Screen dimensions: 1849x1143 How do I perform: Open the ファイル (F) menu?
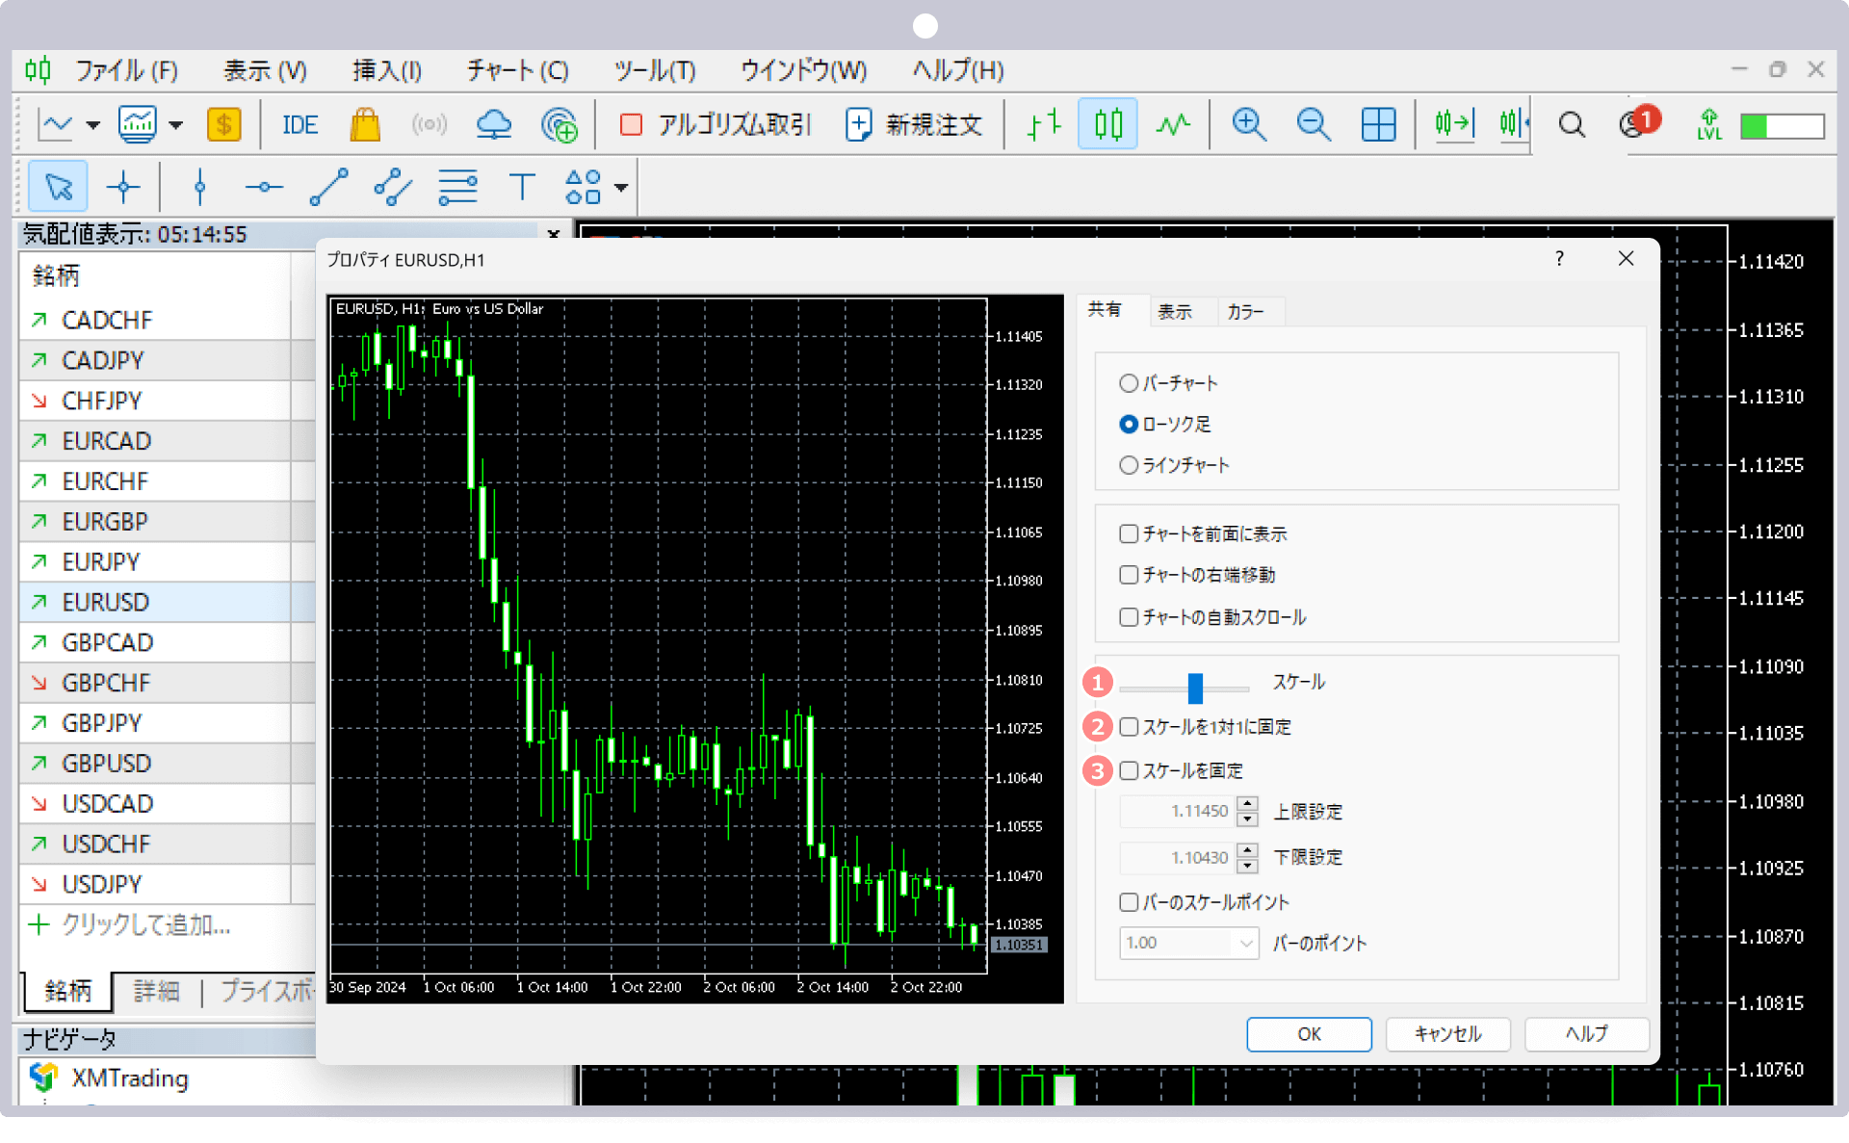(126, 70)
